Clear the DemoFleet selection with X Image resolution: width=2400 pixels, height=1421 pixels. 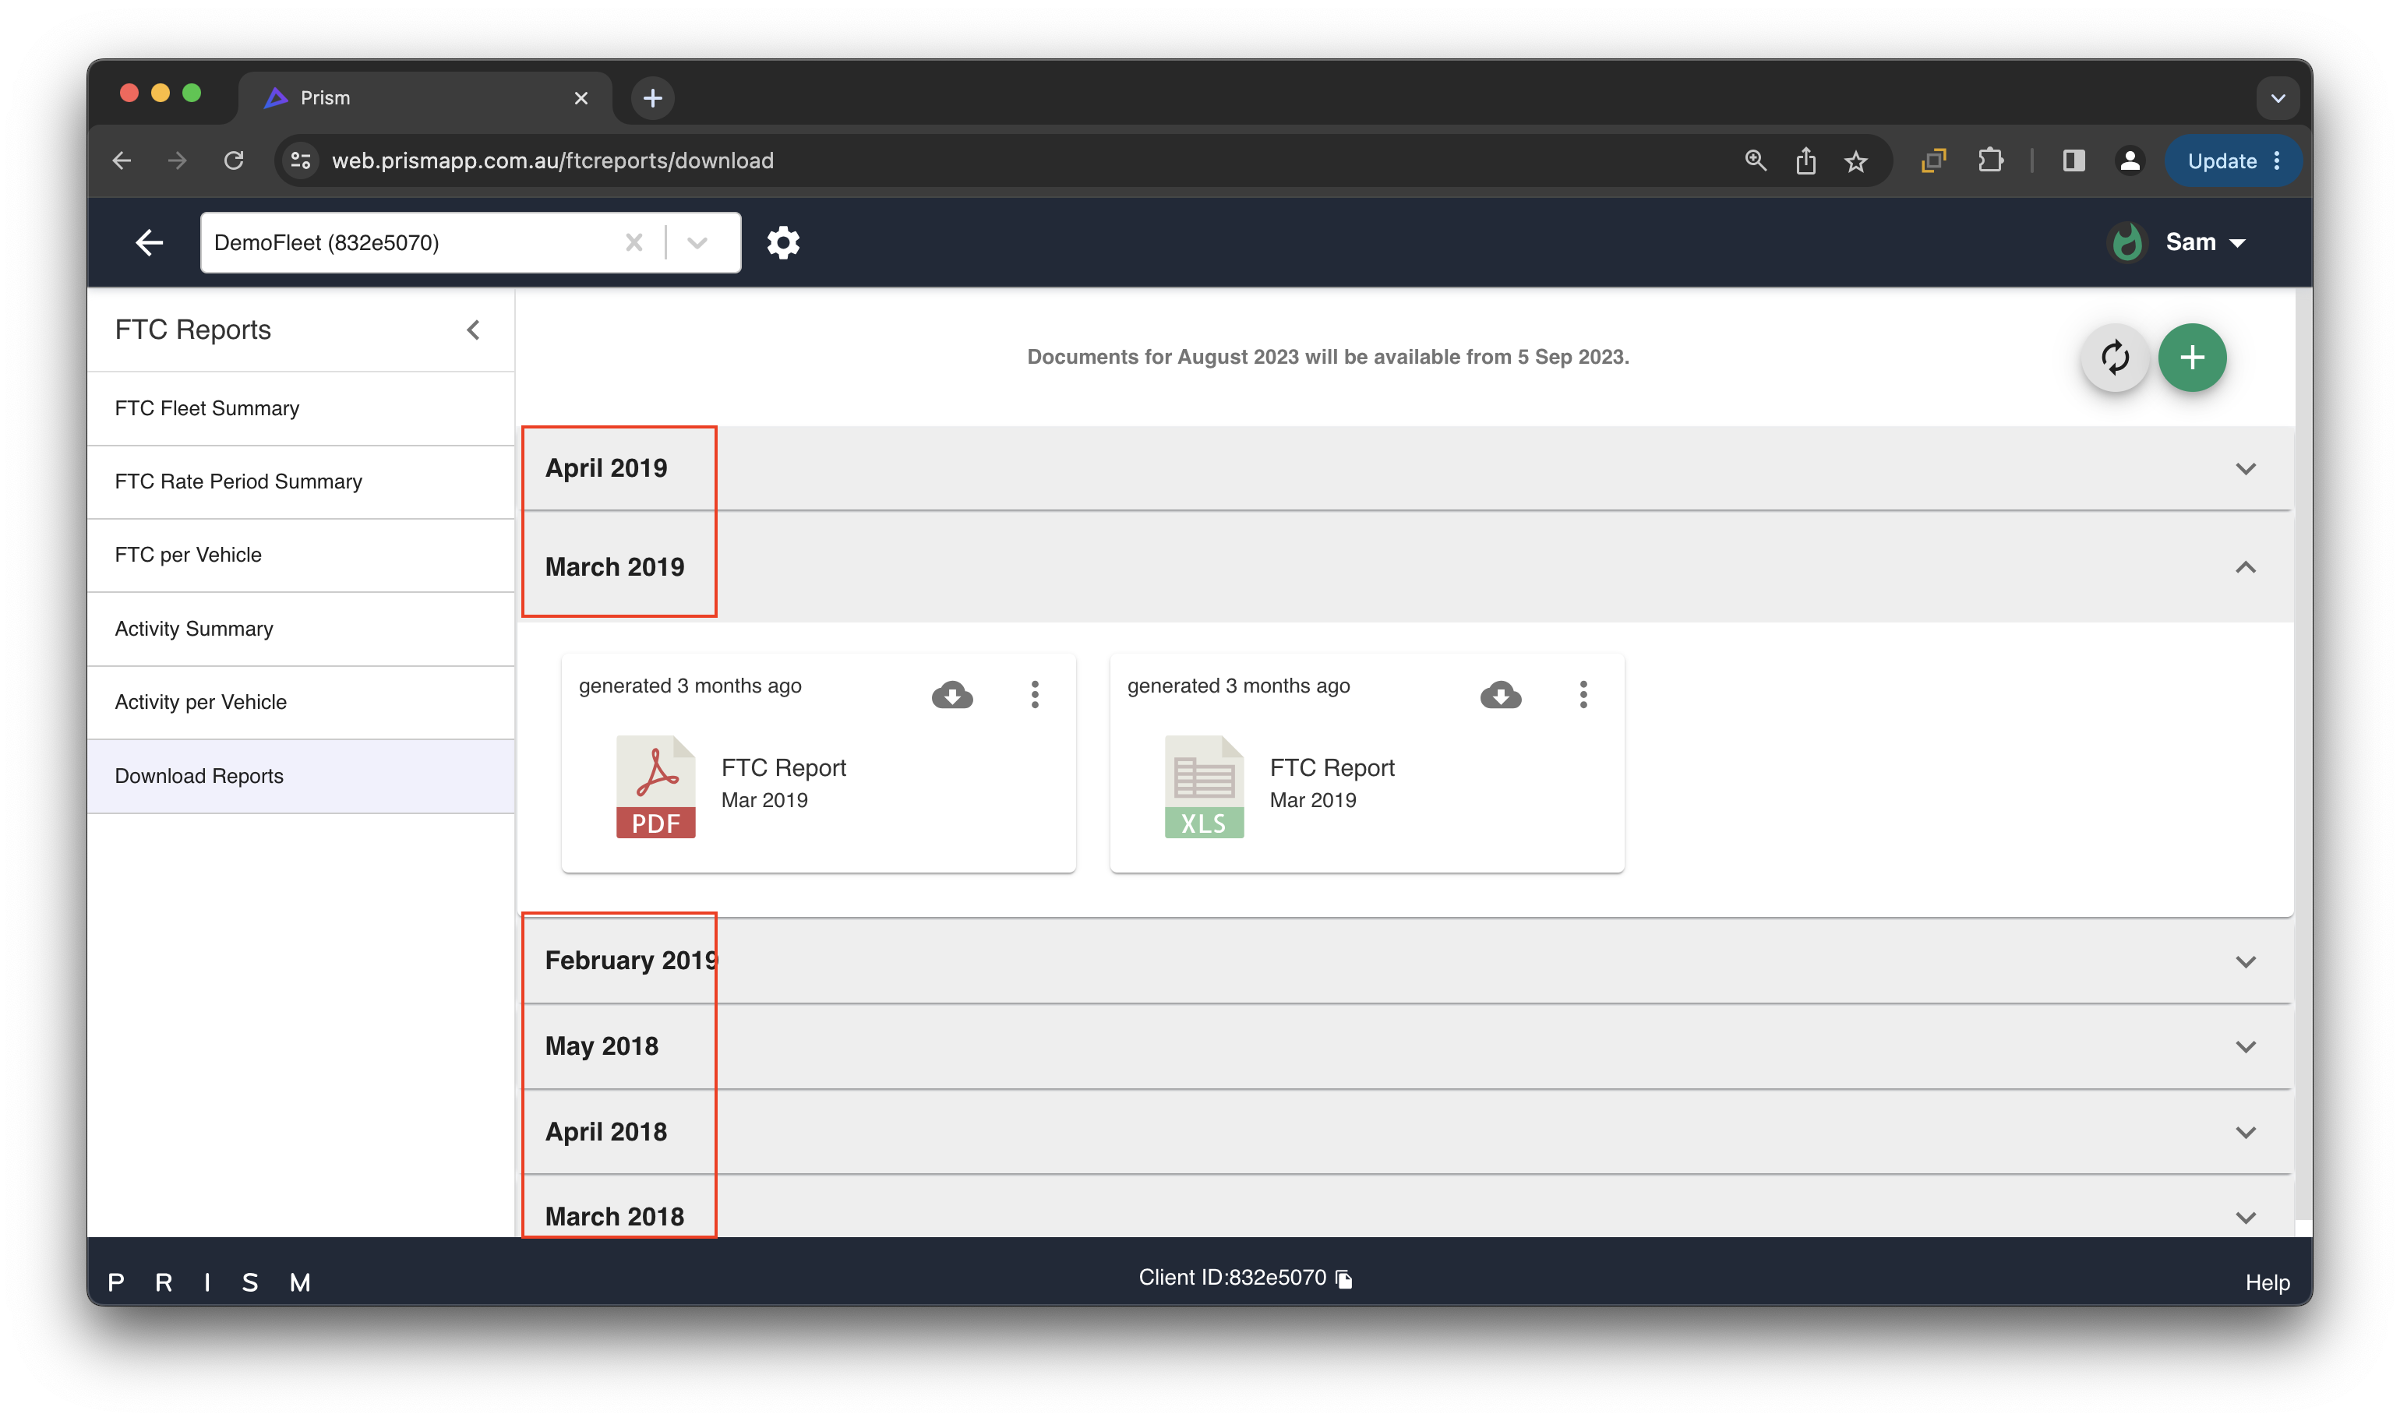pyautogui.click(x=633, y=242)
